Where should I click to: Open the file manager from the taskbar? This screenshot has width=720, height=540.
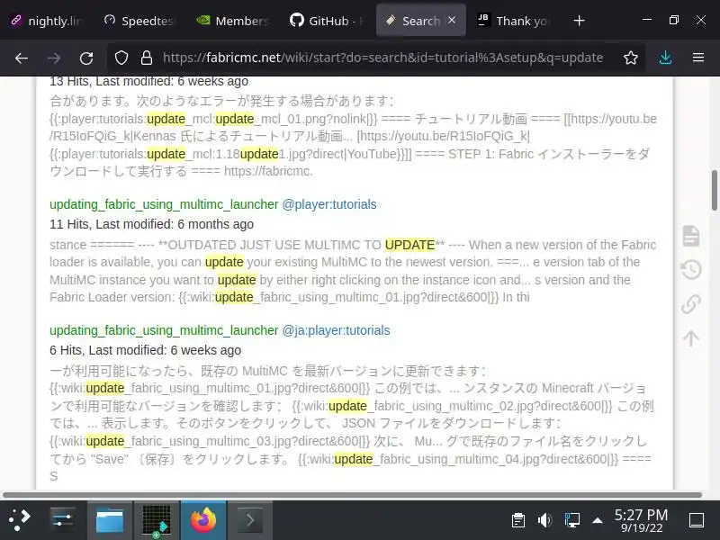pos(109,520)
